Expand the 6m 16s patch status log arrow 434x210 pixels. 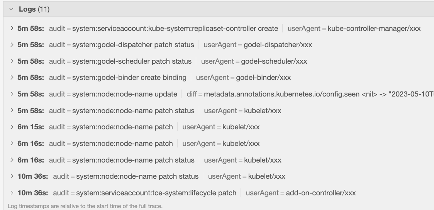pos(12,160)
